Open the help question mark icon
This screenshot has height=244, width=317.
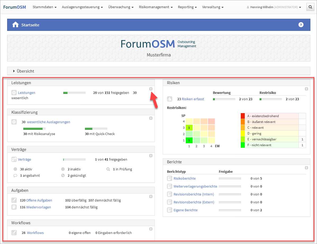click(301, 25)
